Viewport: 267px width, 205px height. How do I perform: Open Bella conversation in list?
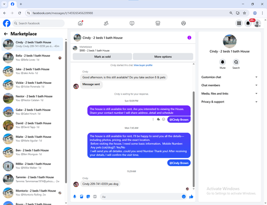pos(32,58)
